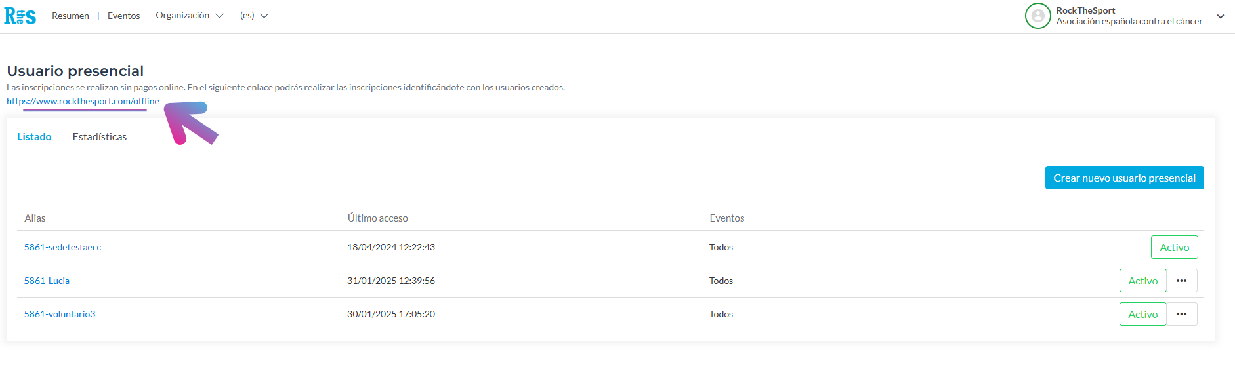The width and height of the screenshot is (1235, 392).
Task: Open the 5861-voluntario3 alias link
Action: coord(60,314)
